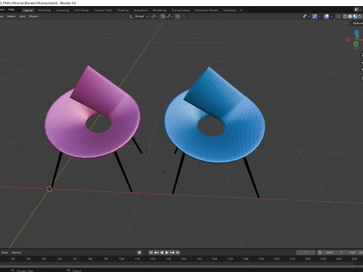Viewport: 363px width, 272px height.
Task: Play the animation in reverse
Action: tap(162, 252)
